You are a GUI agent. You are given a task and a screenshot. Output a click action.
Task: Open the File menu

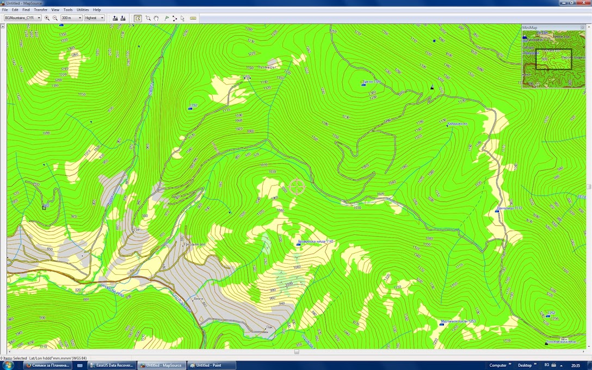click(x=5, y=9)
